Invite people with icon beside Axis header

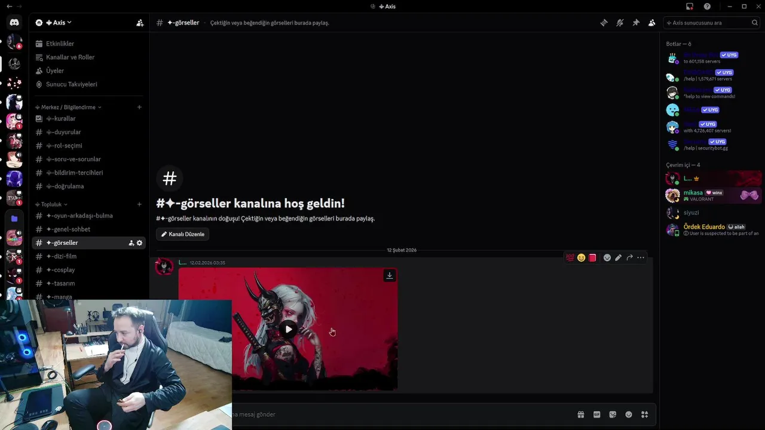[x=140, y=23]
